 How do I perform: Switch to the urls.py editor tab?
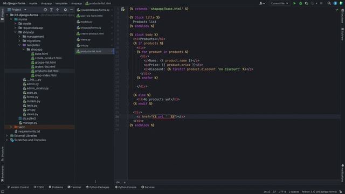click(95, 45)
